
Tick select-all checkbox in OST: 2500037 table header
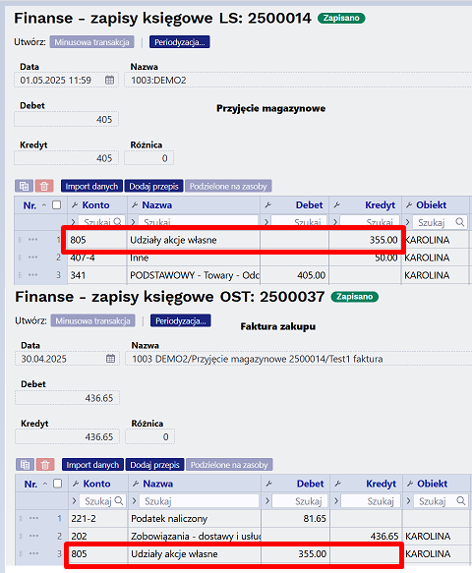coord(58,484)
